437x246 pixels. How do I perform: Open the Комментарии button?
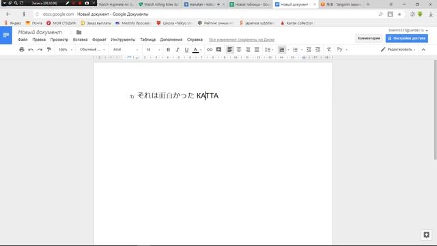pos(369,38)
